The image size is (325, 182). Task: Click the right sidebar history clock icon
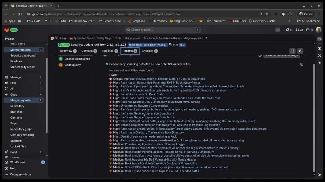(319, 55)
